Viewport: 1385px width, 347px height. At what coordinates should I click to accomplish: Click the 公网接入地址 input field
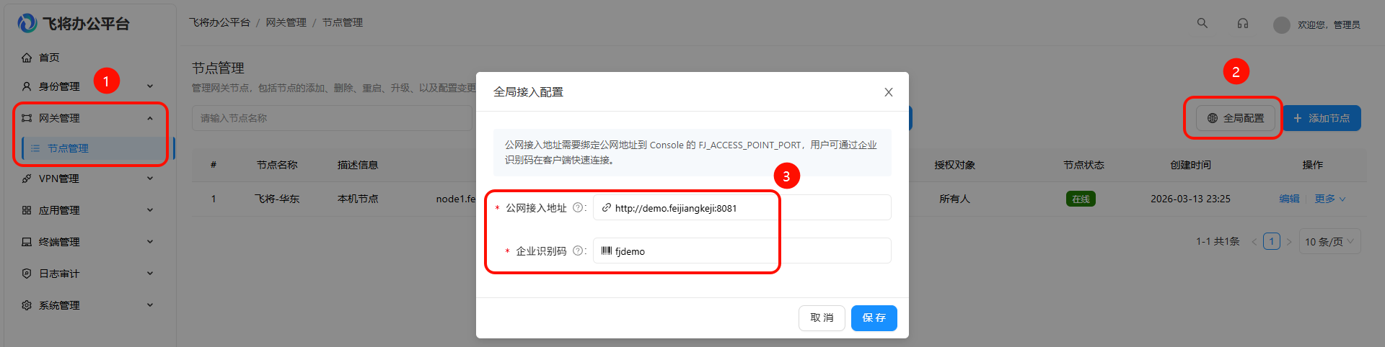tap(743, 208)
